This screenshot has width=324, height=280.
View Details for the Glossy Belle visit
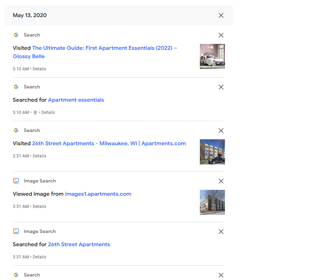(x=39, y=69)
